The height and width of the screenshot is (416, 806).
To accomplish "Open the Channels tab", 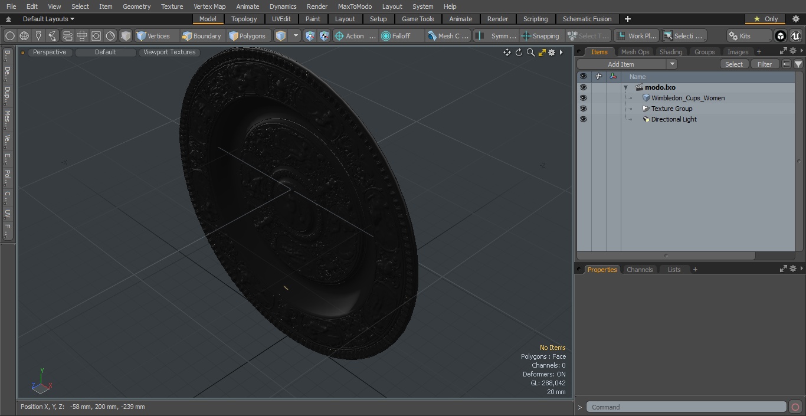I will pos(640,270).
